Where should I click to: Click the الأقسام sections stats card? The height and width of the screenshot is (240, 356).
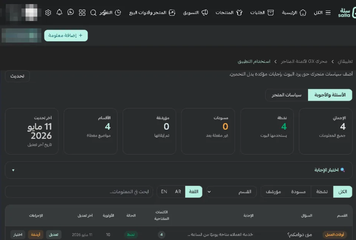tap(90, 131)
